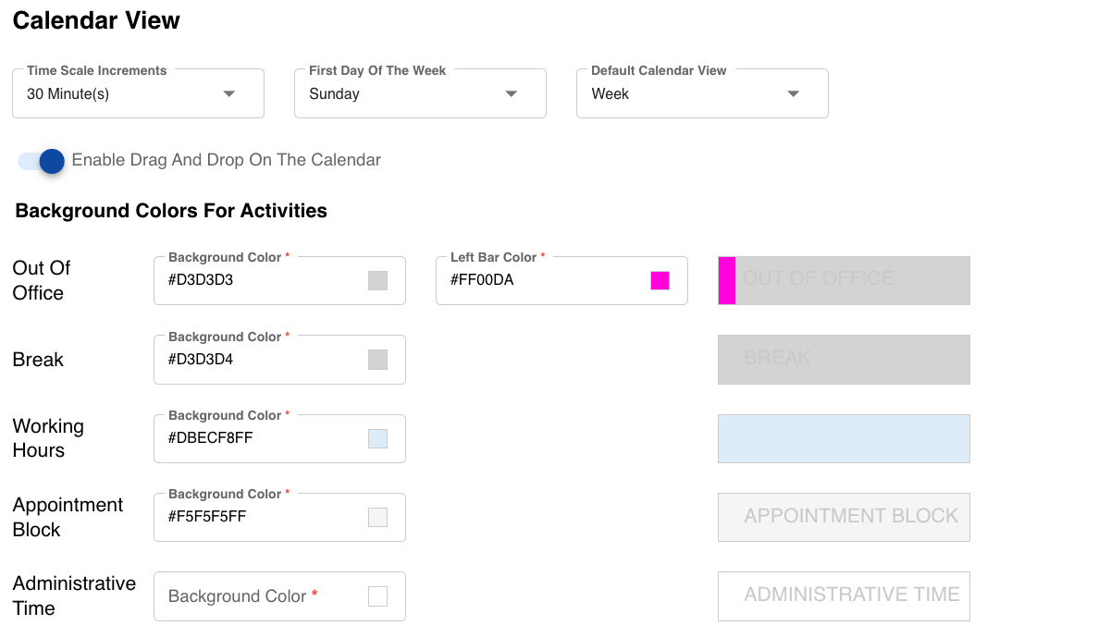This screenshot has height=638, width=1110.
Task: Click Administrative Time empty color swatch
Action: (377, 596)
